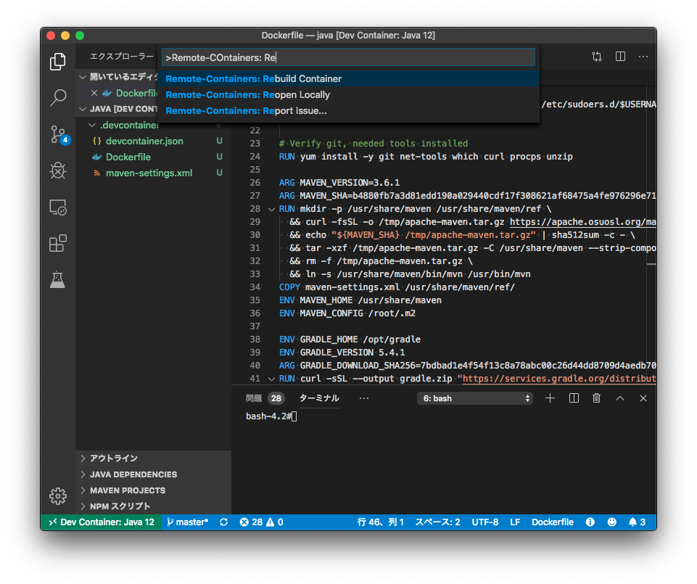Open editor More Actions ellipsis

(x=643, y=57)
